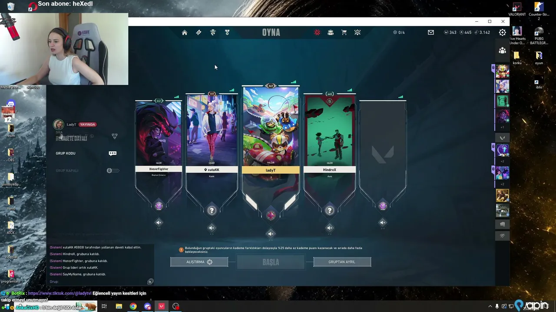Viewport: 556px width, 312px height.
Task: Toggle voice mute for HonorFighter
Action: pos(159,223)
